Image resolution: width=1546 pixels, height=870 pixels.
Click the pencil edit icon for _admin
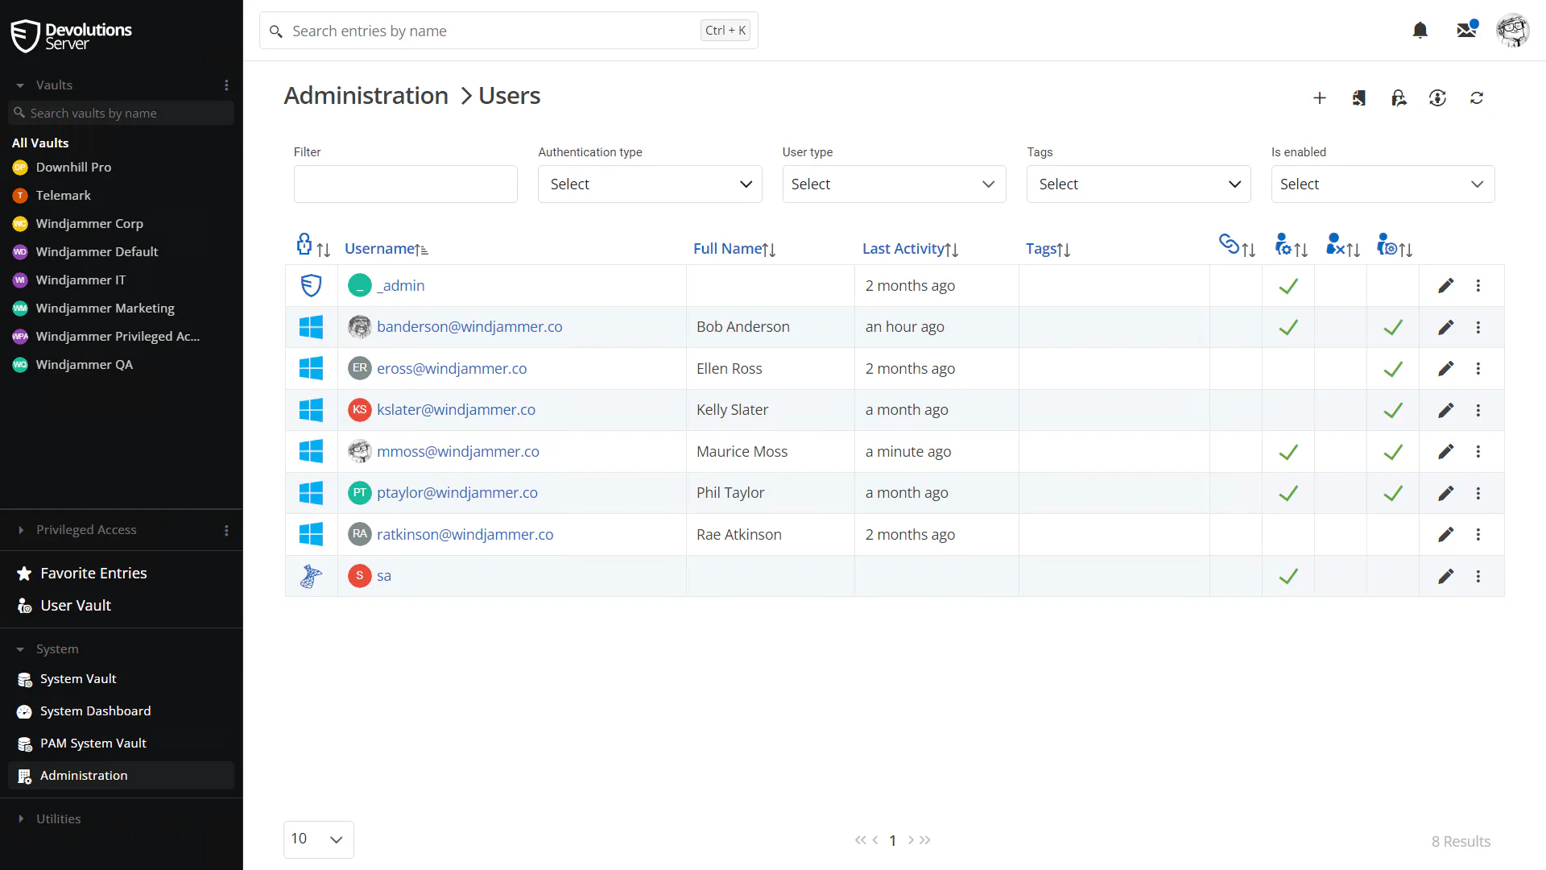tap(1446, 286)
